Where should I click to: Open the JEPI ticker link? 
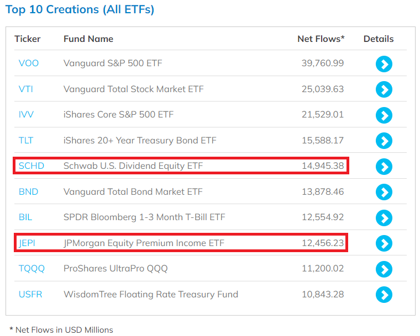27,243
